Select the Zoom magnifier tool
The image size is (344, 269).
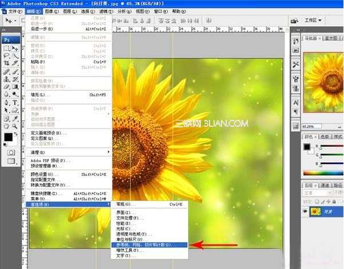[x=15, y=126]
